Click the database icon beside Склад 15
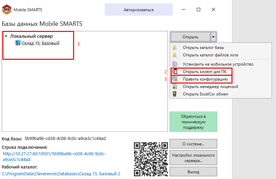This screenshot has height=179, width=276. [18, 43]
